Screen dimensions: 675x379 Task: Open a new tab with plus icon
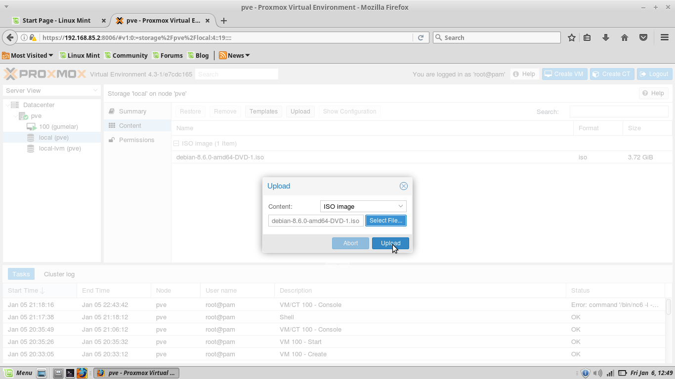[224, 21]
